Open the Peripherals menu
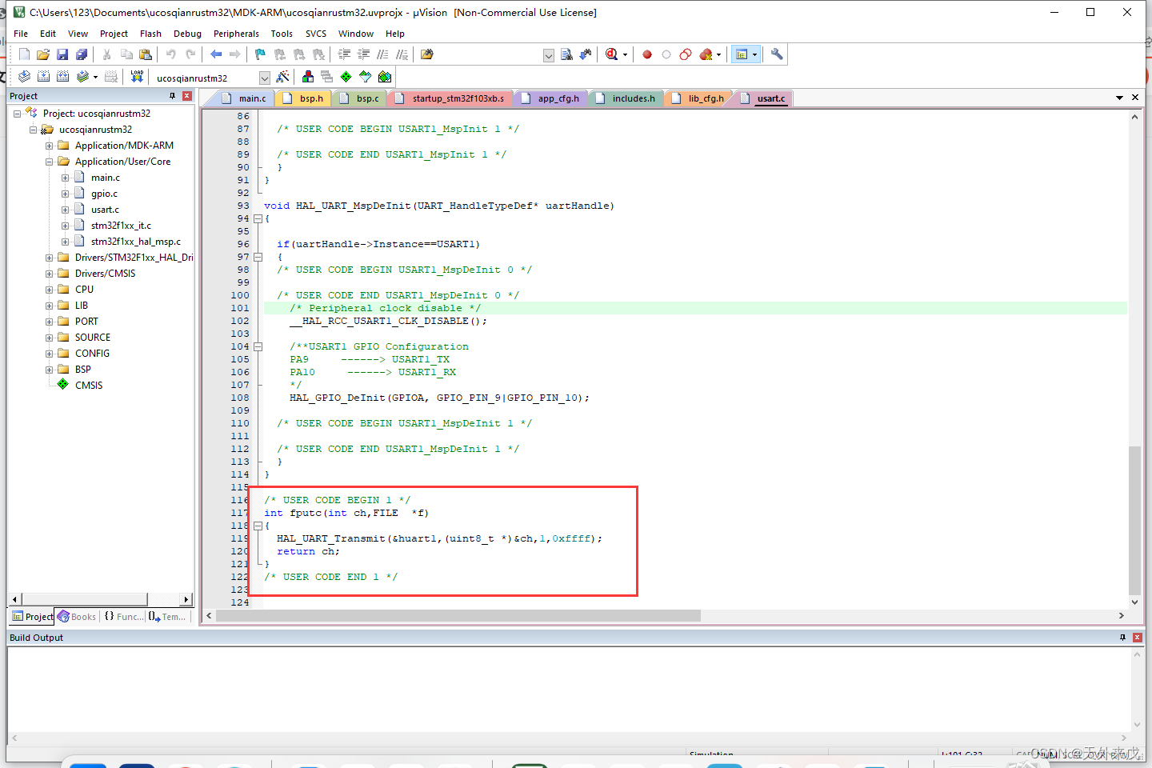 pyautogui.click(x=236, y=34)
